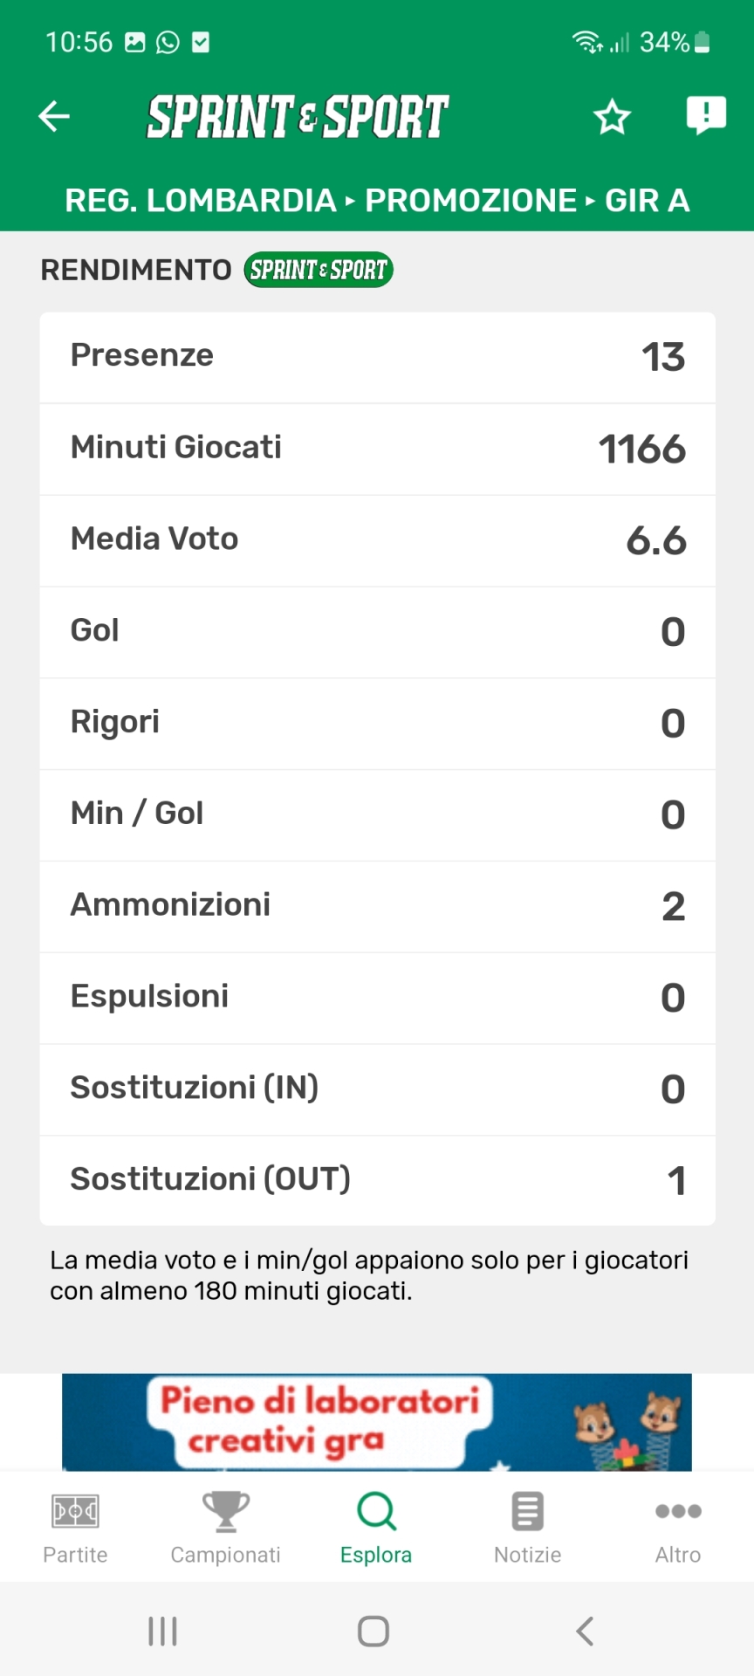Open the Altro more-options menu
The width and height of the screenshot is (754, 1676).
pos(678,1528)
